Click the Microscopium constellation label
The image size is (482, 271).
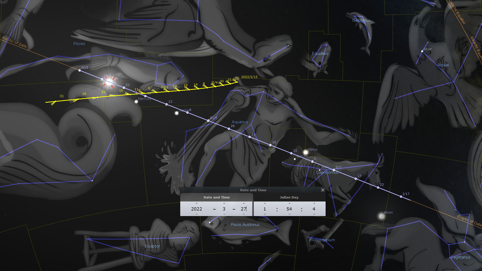coord(322,240)
